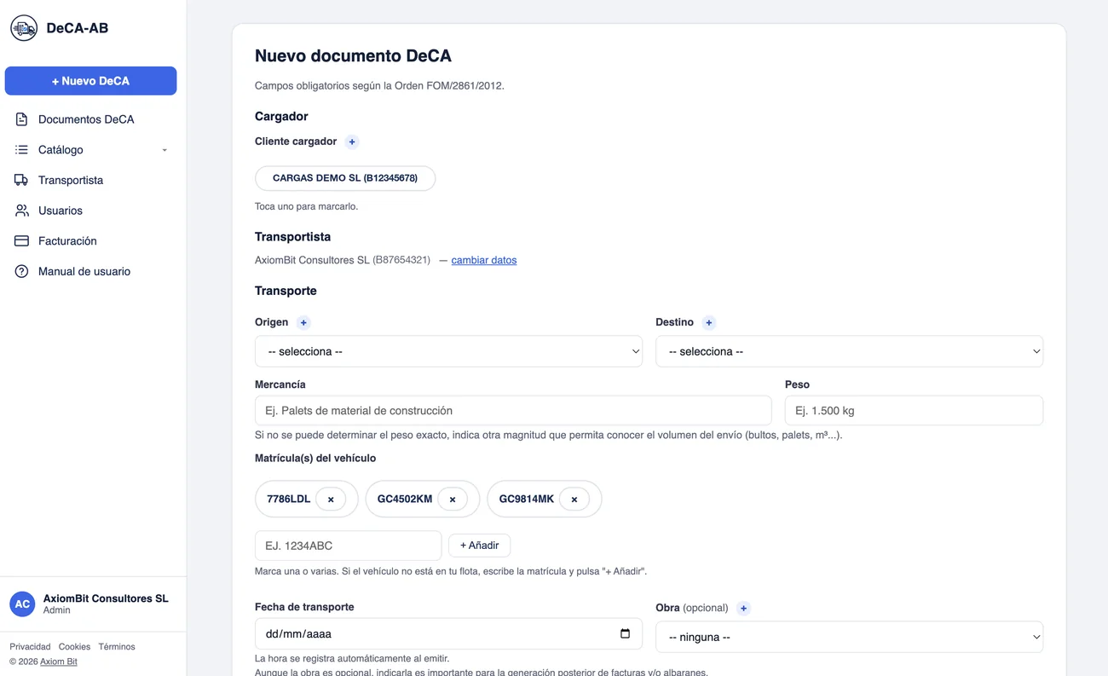Image resolution: width=1108 pixels, height=676 pixels.
Task: Add a new Origen with plus icon
Action: (303, 322)
